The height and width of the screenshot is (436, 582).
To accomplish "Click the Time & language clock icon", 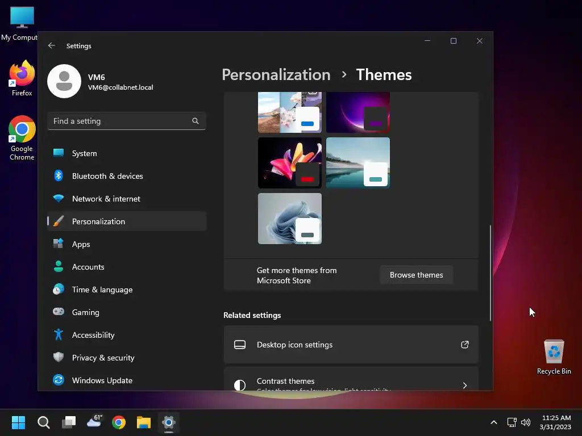I will [59, 289].
